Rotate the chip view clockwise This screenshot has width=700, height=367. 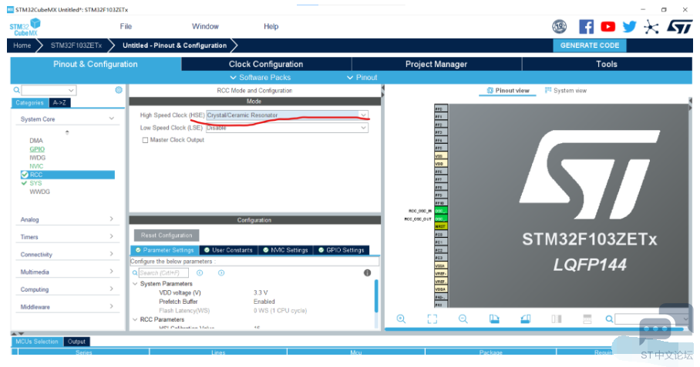coord(494,319)
